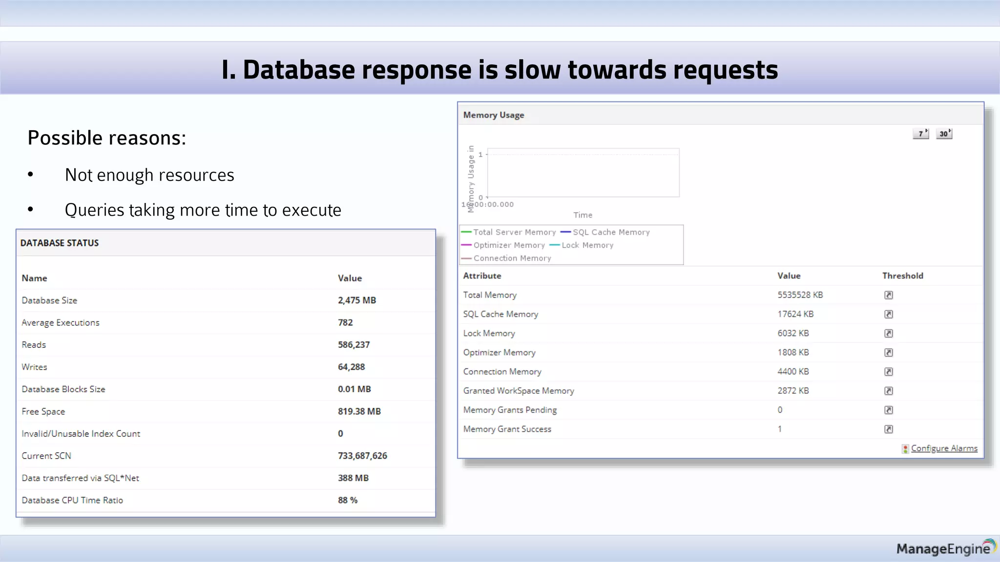Select the Connection Memory legend entry

coord(506,258)
